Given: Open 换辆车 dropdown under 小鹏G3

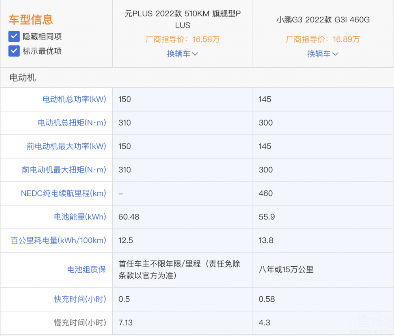Looking at the screenshot, I should coord(323,54).
